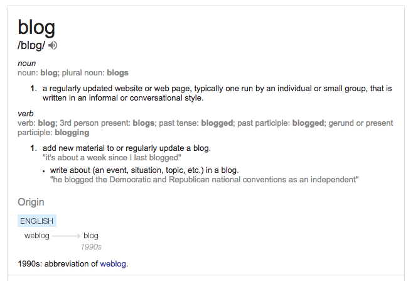Viewport: 413px width, 281px height.
Task: Click blog in the etymology diagram
Action: [91, 236]
